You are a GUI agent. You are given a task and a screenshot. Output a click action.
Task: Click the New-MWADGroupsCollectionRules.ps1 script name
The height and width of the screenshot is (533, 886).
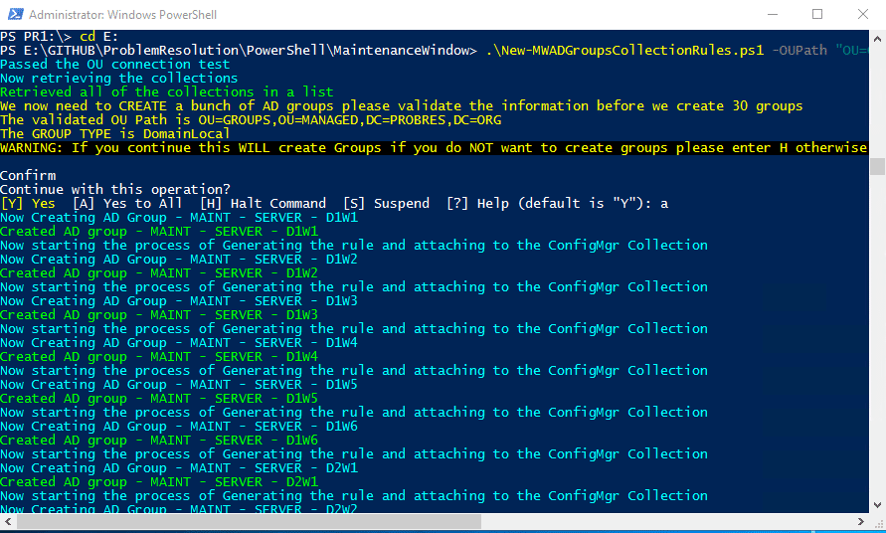click(624, 51)
